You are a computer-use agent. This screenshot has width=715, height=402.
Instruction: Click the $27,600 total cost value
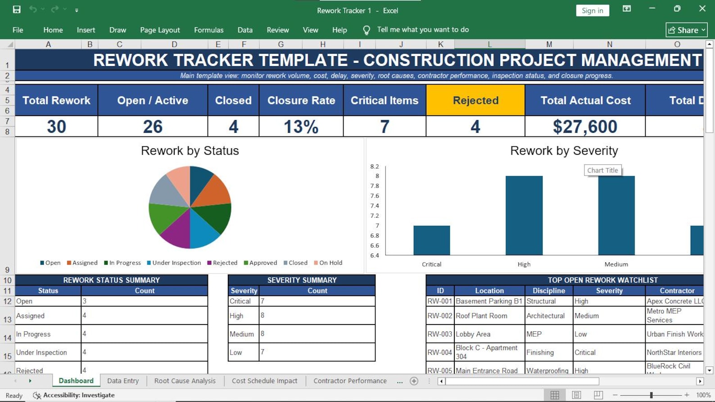(585, 126)
